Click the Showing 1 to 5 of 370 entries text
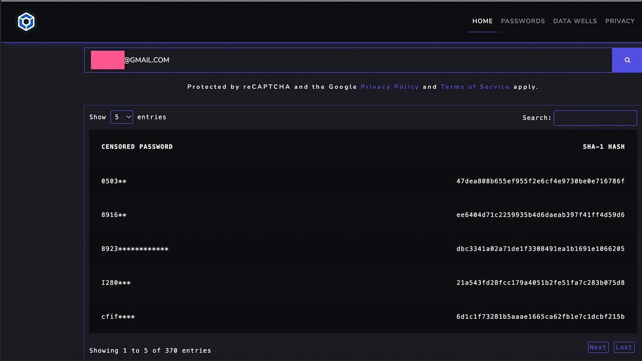This screenshot has height=361, width=642. 150,350
